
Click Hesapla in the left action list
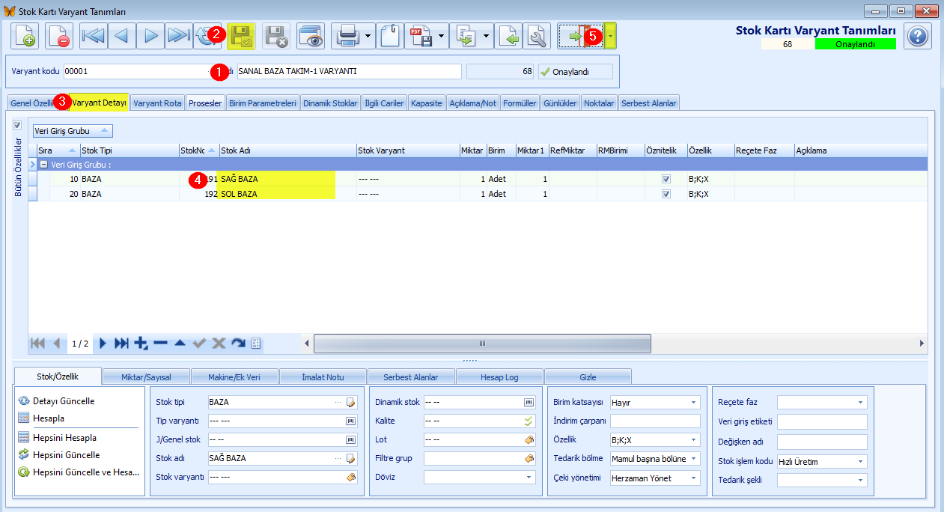pos(48,418)
